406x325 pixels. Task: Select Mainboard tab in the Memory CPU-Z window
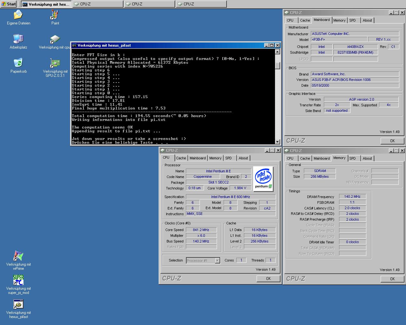(x=322, y=158)
